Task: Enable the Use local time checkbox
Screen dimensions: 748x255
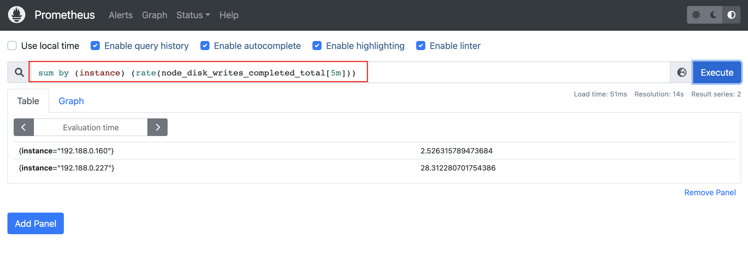Action: (x=12, y=46)
